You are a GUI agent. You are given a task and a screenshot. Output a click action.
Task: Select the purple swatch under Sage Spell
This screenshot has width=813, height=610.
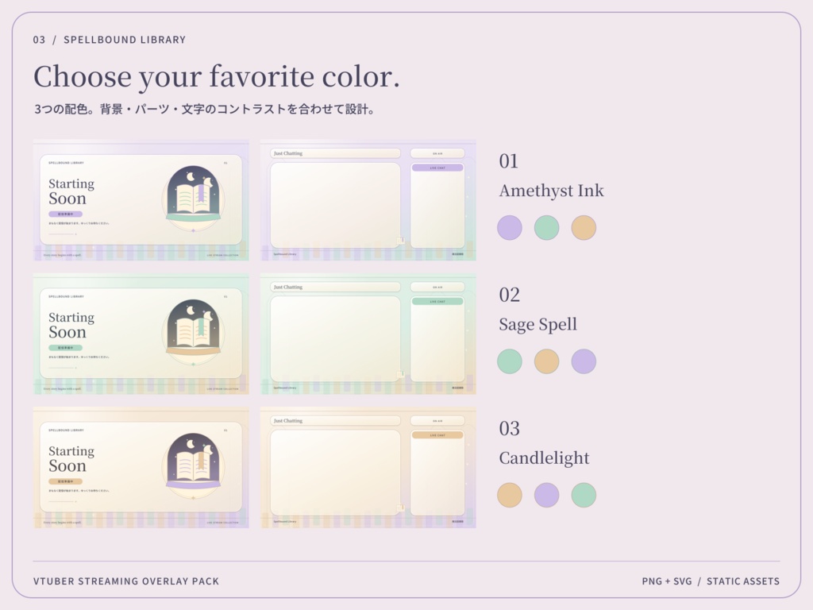pos(584,361)
